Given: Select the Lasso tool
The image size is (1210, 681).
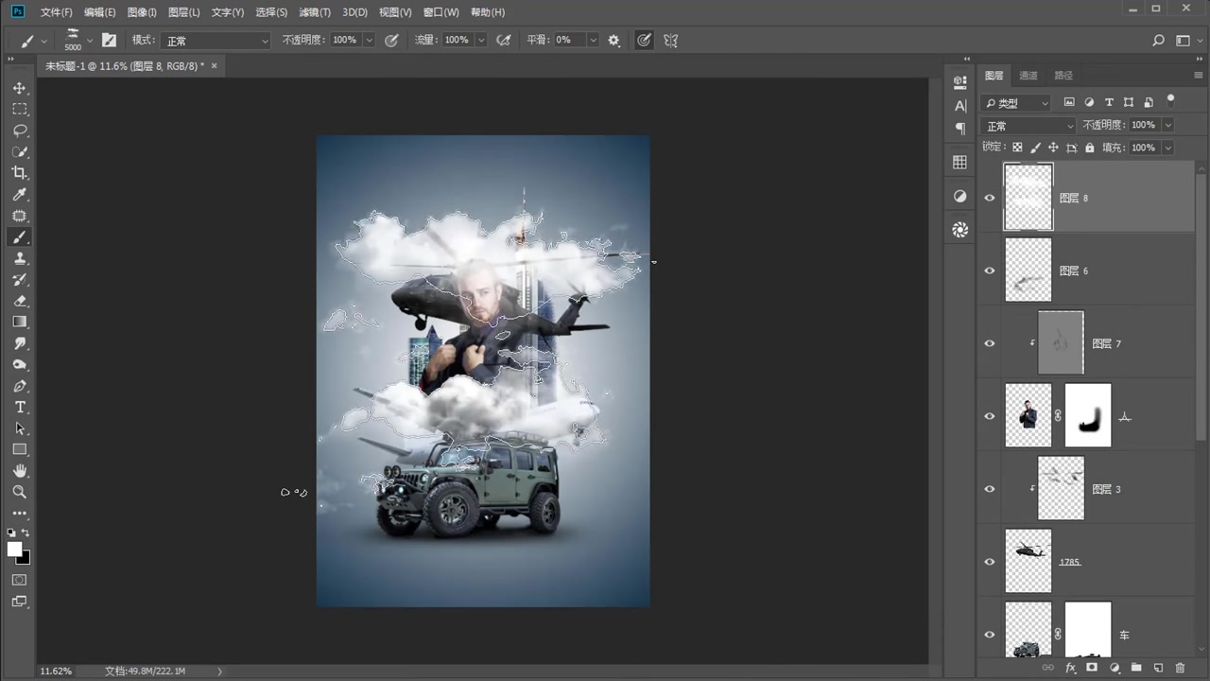Looking at the screenshot, I should pyautogui.click(x=19, y=131).
